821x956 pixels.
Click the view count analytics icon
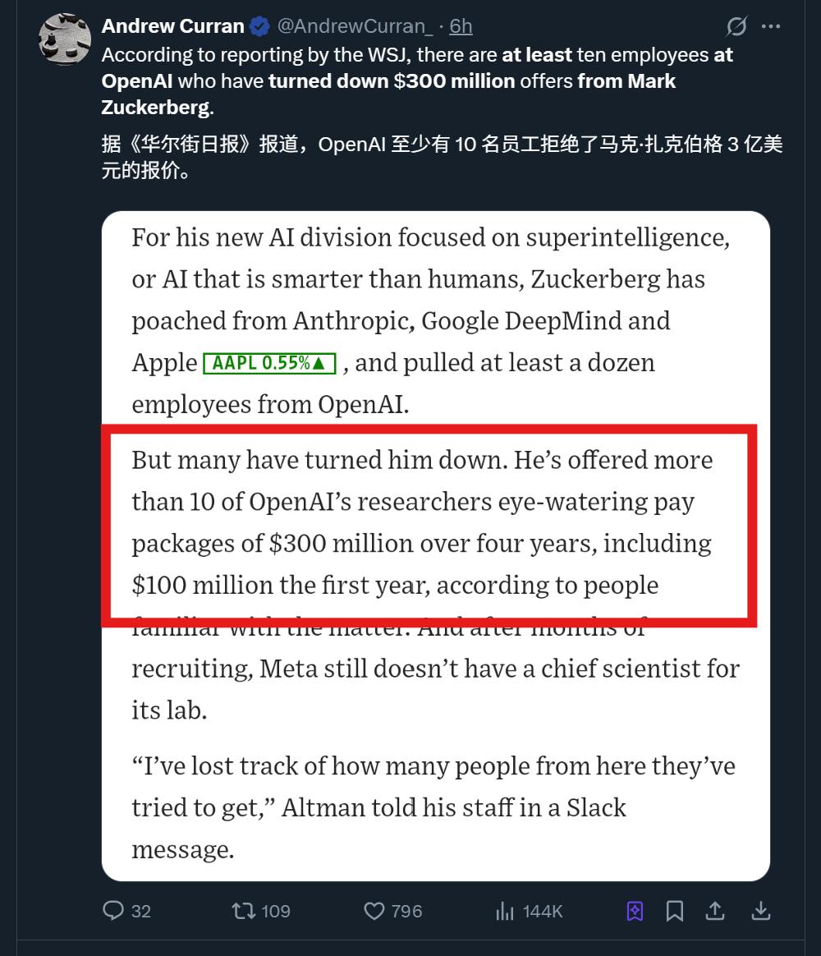pos(506,911)
